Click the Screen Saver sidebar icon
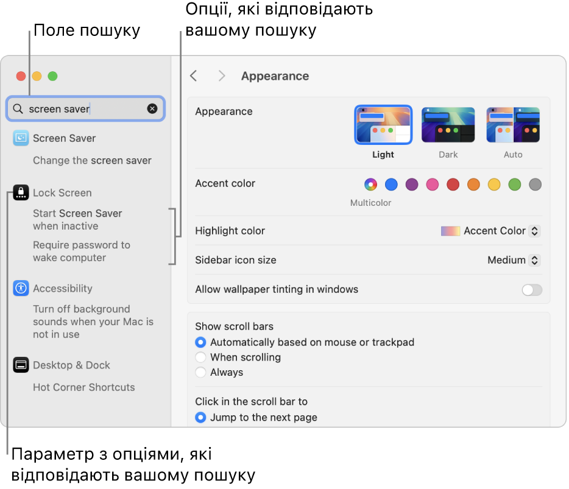 (x=21, y=138)
